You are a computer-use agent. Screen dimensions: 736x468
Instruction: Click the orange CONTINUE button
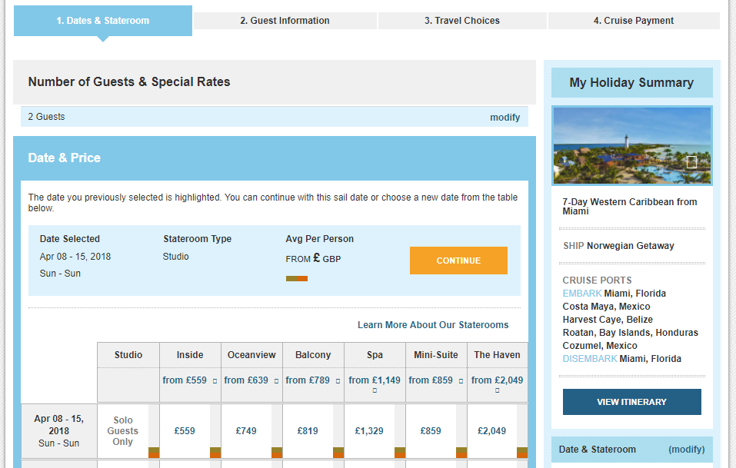(458, 261)
